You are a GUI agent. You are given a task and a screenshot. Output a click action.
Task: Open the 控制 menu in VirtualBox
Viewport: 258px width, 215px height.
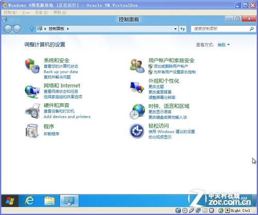coord(10,12)
